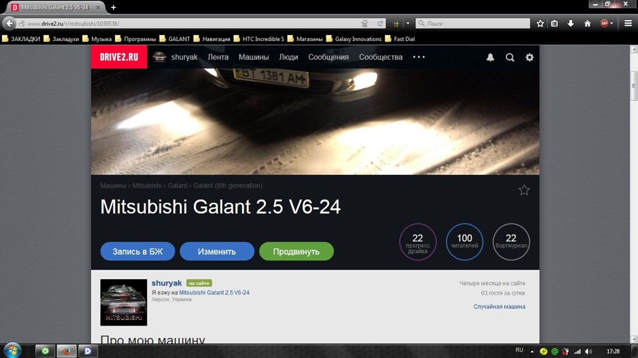Open the Закладухи bookmarks folder
638x358 pixels.
[x=61, y=39]
